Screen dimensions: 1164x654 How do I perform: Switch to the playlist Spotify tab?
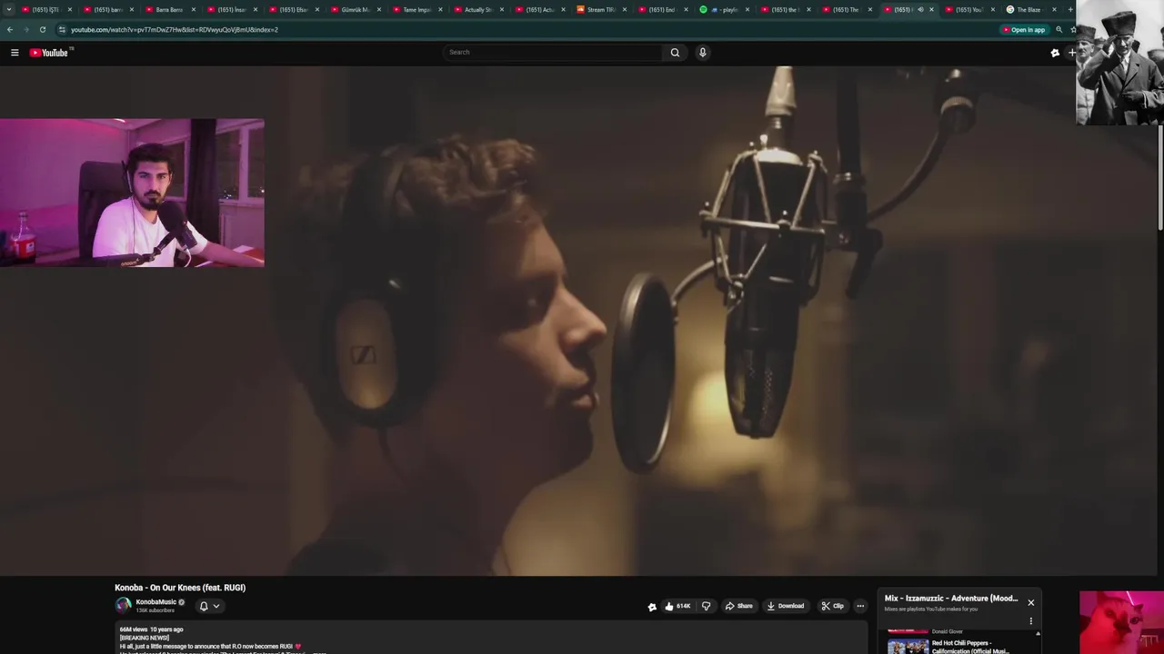point(723,10)
